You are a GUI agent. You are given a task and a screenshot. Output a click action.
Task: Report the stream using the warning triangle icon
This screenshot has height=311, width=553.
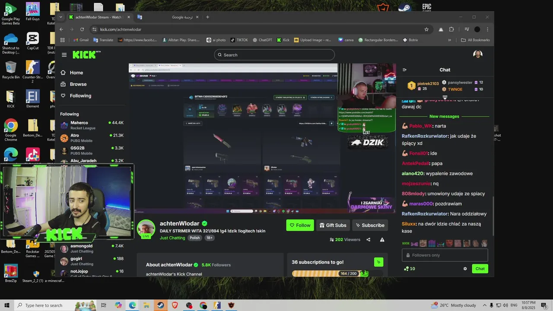coord(382,239)
